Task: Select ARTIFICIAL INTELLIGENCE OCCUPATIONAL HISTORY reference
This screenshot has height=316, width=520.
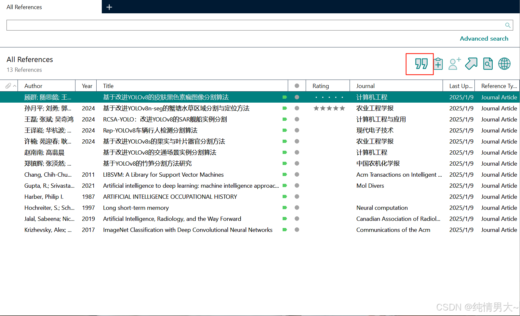Action: (x=170, y=196)
